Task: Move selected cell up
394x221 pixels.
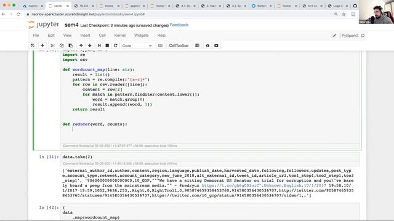Action: tap(81, 45)
